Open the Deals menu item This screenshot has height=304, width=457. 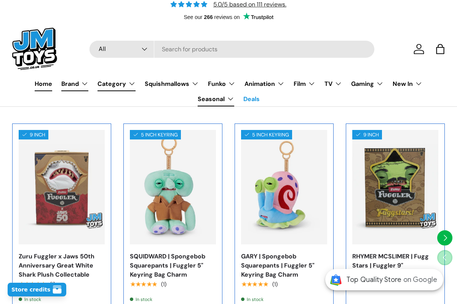251,99
